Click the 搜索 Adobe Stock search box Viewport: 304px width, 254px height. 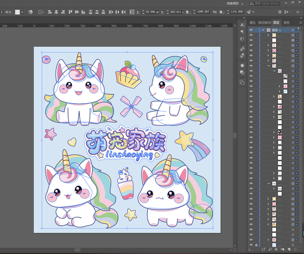tap(264, 3)
